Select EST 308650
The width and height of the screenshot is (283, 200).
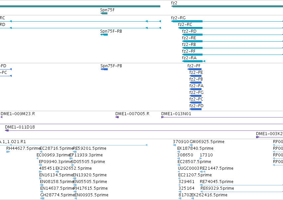[x=179, y=158]
